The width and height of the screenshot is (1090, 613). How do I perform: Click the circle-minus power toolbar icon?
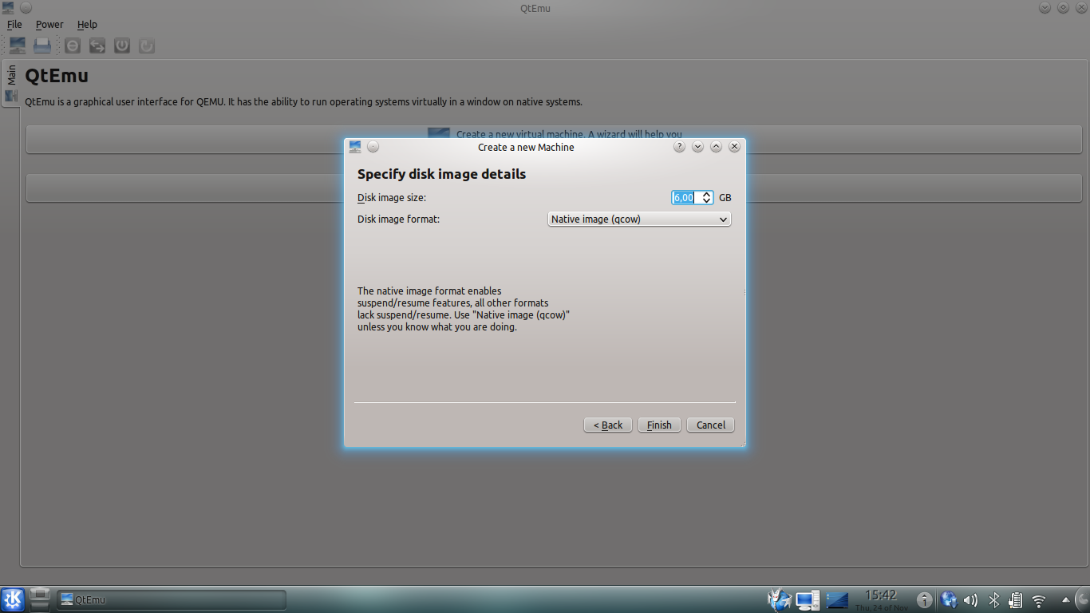[73, 45]
